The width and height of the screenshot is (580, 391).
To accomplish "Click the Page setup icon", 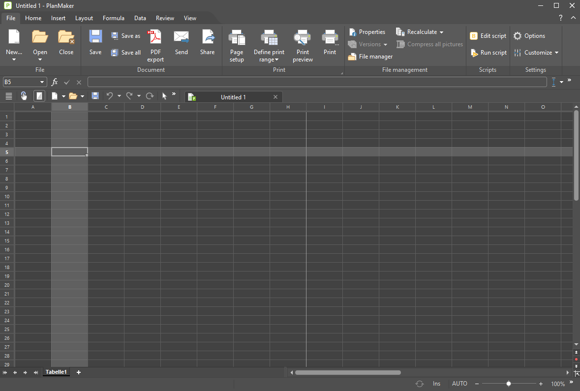I will point(237,37).
